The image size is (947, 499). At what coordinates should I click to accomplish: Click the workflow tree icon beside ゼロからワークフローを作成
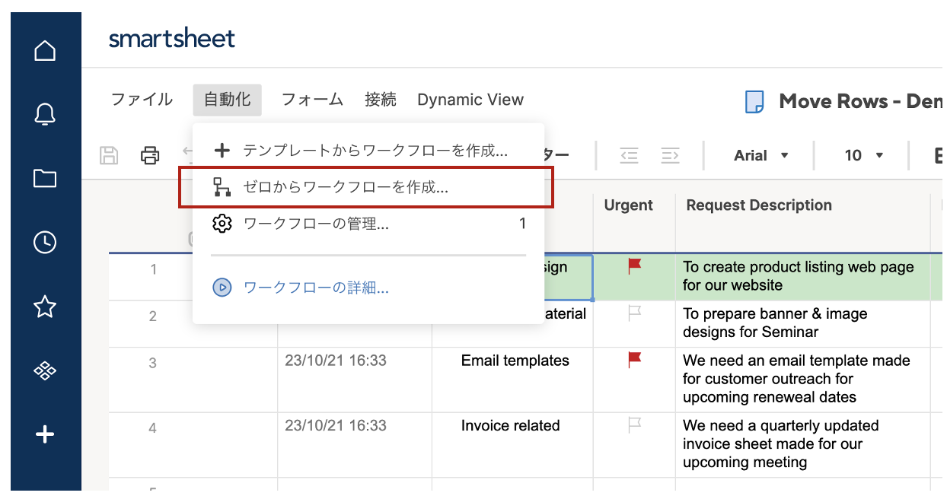tap(222, 187)
